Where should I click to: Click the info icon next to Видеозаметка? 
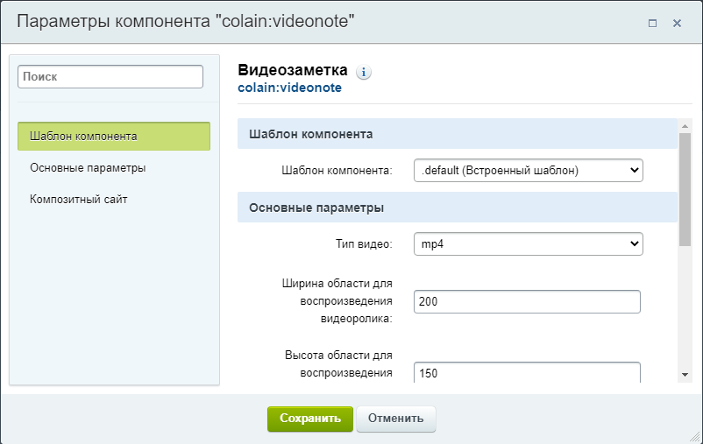364,72
